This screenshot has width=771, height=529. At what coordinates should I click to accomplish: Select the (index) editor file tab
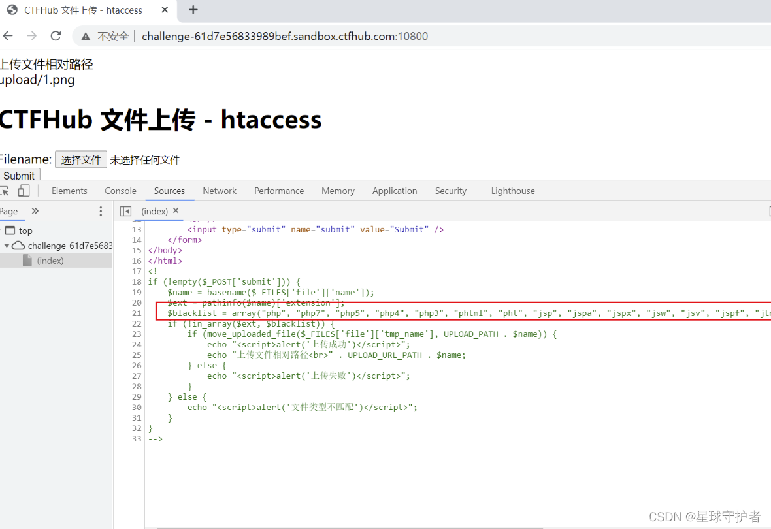154,211
